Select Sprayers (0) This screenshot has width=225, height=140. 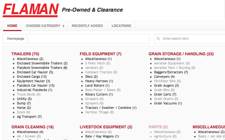(94, 103)
